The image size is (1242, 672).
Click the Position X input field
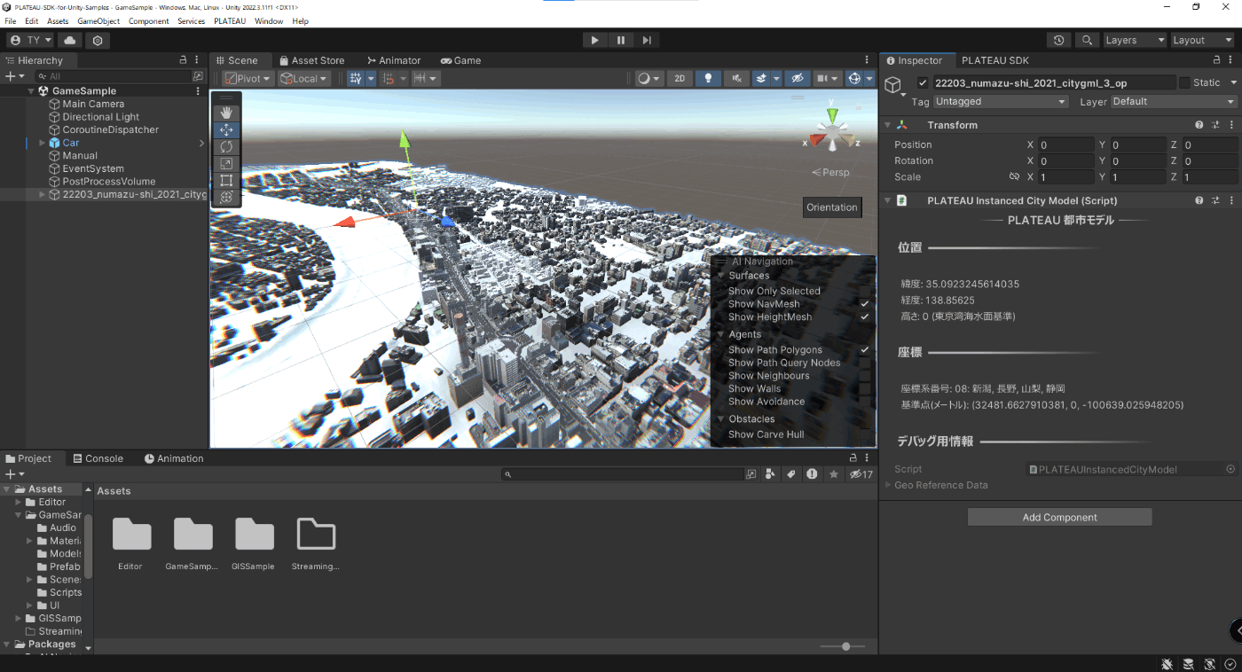(x=1066, y=145)
